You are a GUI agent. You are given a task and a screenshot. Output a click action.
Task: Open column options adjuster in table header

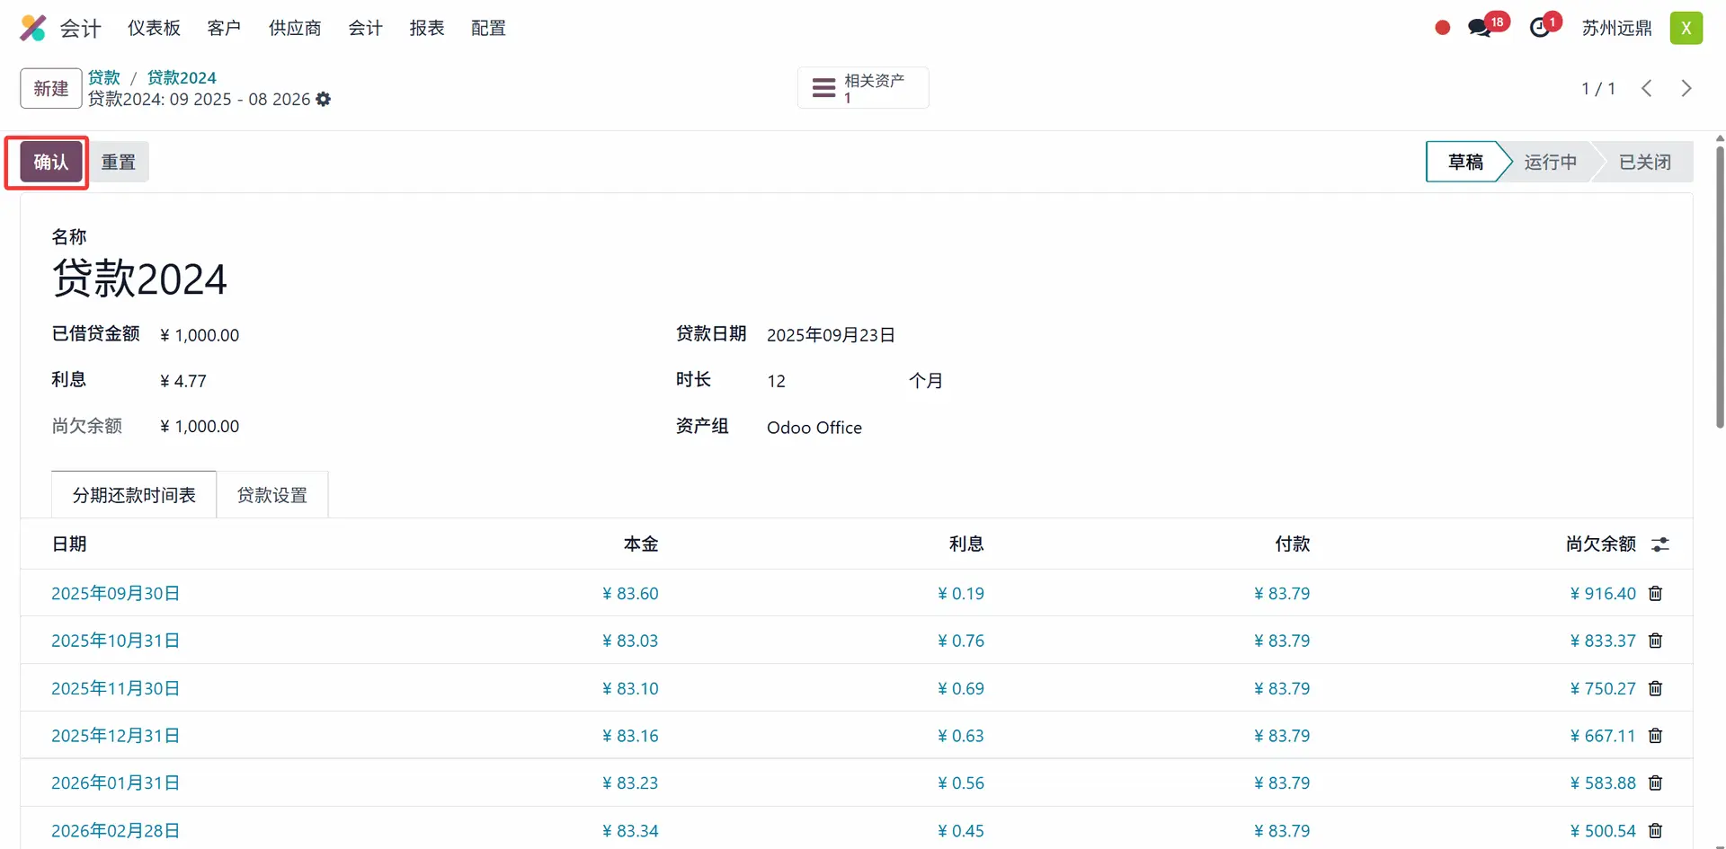point(1660,544)
